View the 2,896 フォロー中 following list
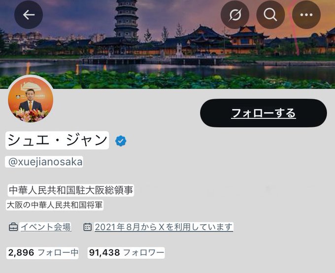Screen dimensions: 335x273 point(43,253)
